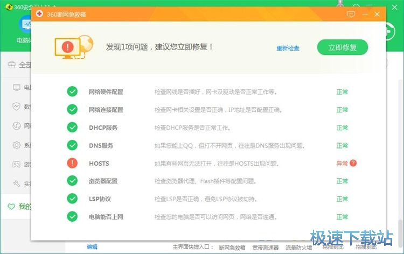Click the red alert icon for HOSTS row
Screen dimensions: 404x254
[x=72, y=163]
